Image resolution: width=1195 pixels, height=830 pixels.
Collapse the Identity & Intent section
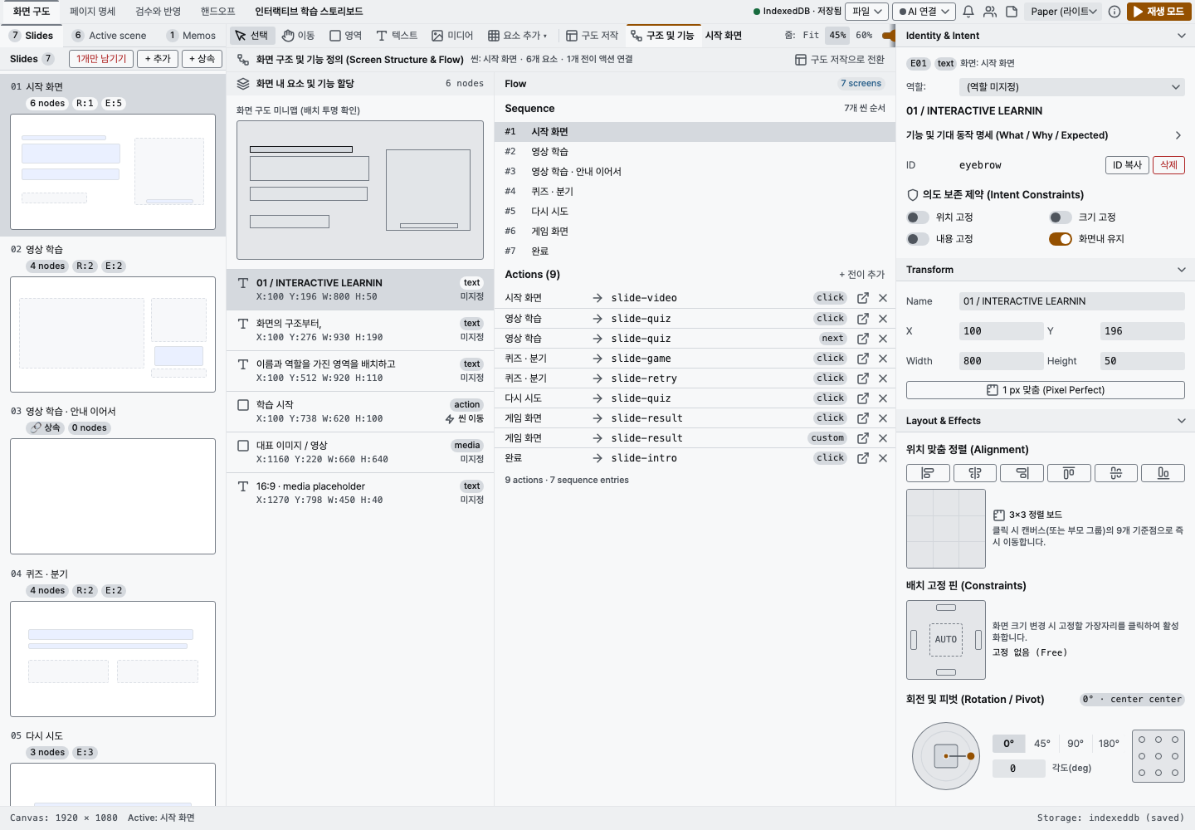(1182, 36)
